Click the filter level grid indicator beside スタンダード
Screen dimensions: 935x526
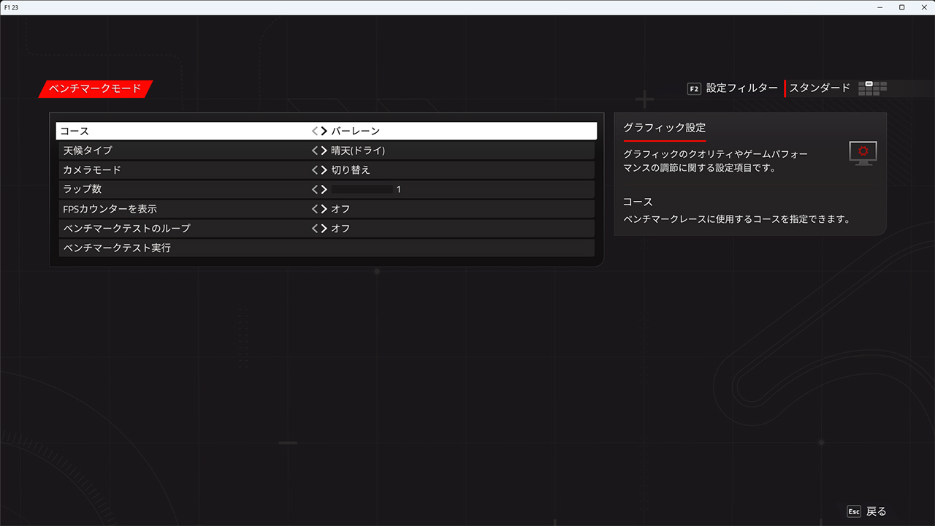click(873, 88)
